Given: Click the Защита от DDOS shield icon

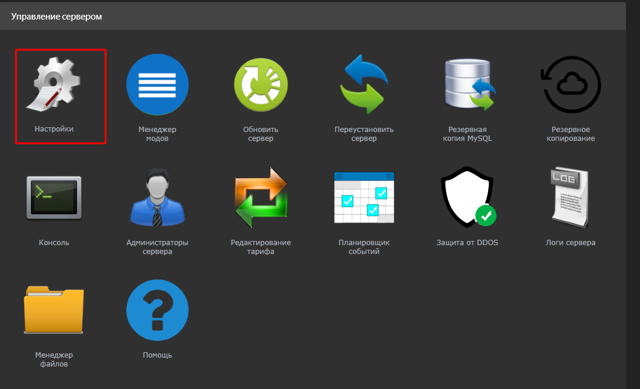Looking at the screenshot, I should [468, 197].
